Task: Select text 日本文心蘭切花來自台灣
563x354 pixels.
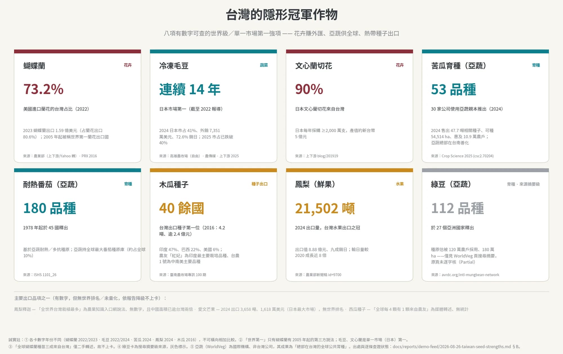Action: click(320, 109)
